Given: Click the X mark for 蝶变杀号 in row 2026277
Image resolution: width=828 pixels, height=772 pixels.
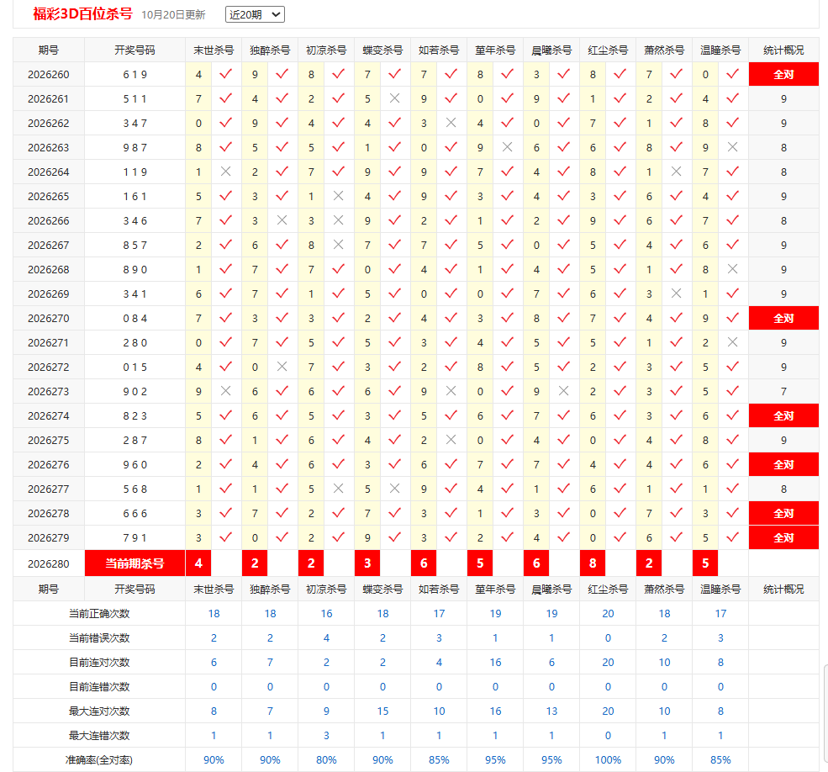Looking at the screenshot, I should coord(394,489).
